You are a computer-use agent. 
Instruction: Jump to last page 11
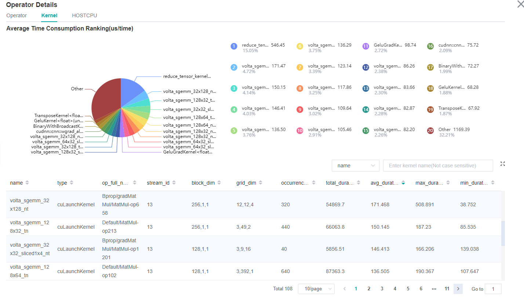[447, 289]
